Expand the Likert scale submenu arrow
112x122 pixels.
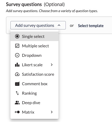tap(52, 65)
